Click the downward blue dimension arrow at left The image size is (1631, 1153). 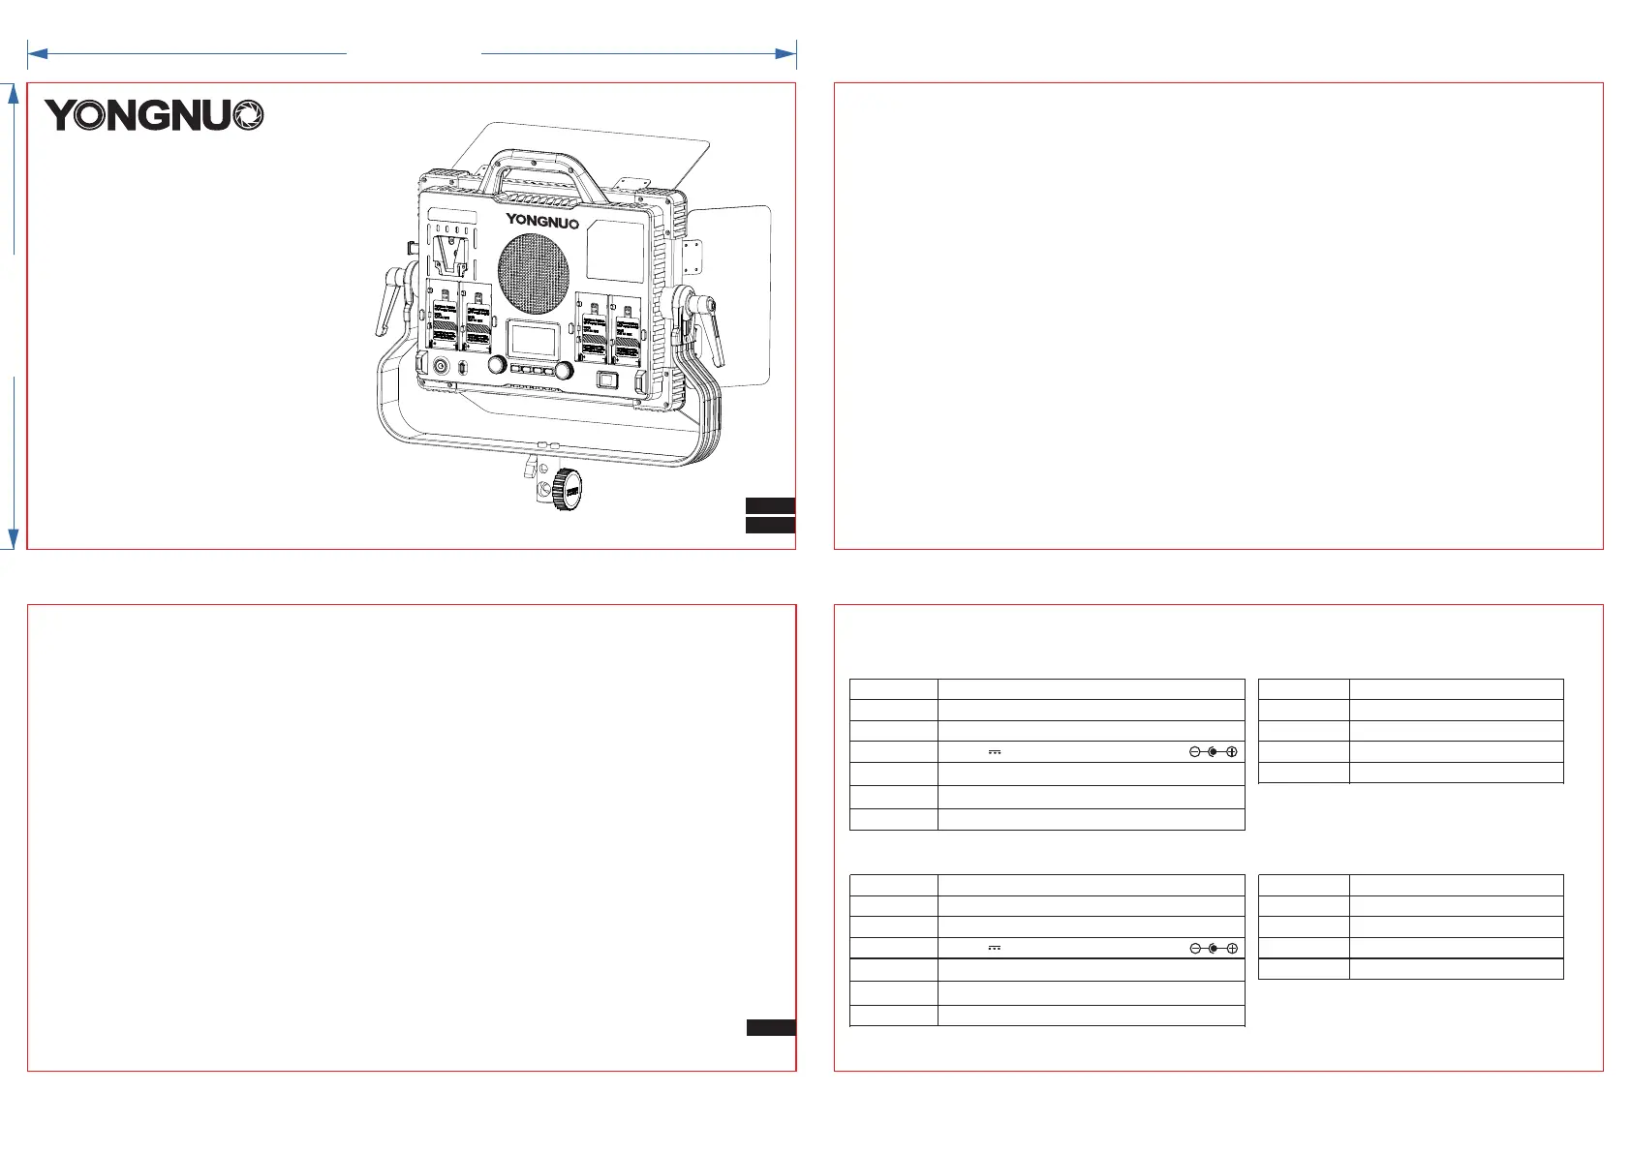(x=14, y=537)
